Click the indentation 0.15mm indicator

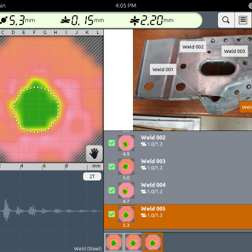tap(83, 20)
